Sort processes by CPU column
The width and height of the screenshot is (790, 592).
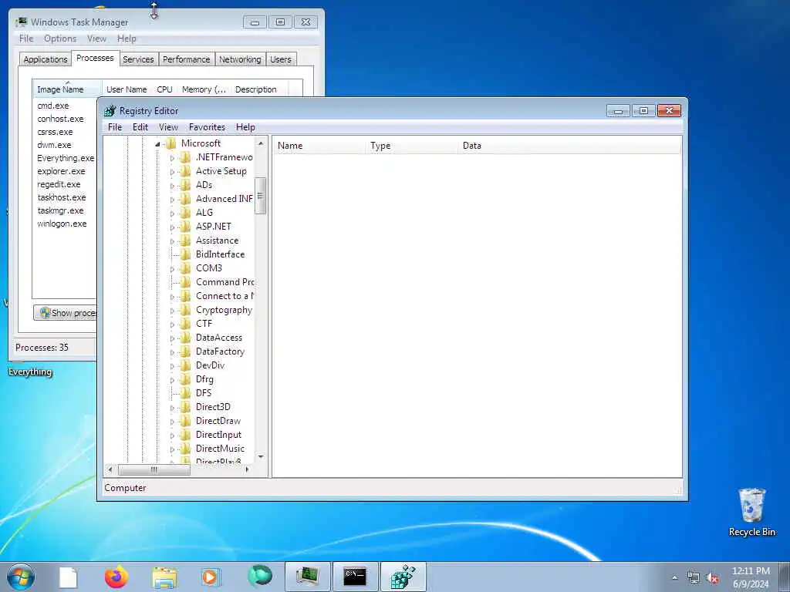pos(165,89)
